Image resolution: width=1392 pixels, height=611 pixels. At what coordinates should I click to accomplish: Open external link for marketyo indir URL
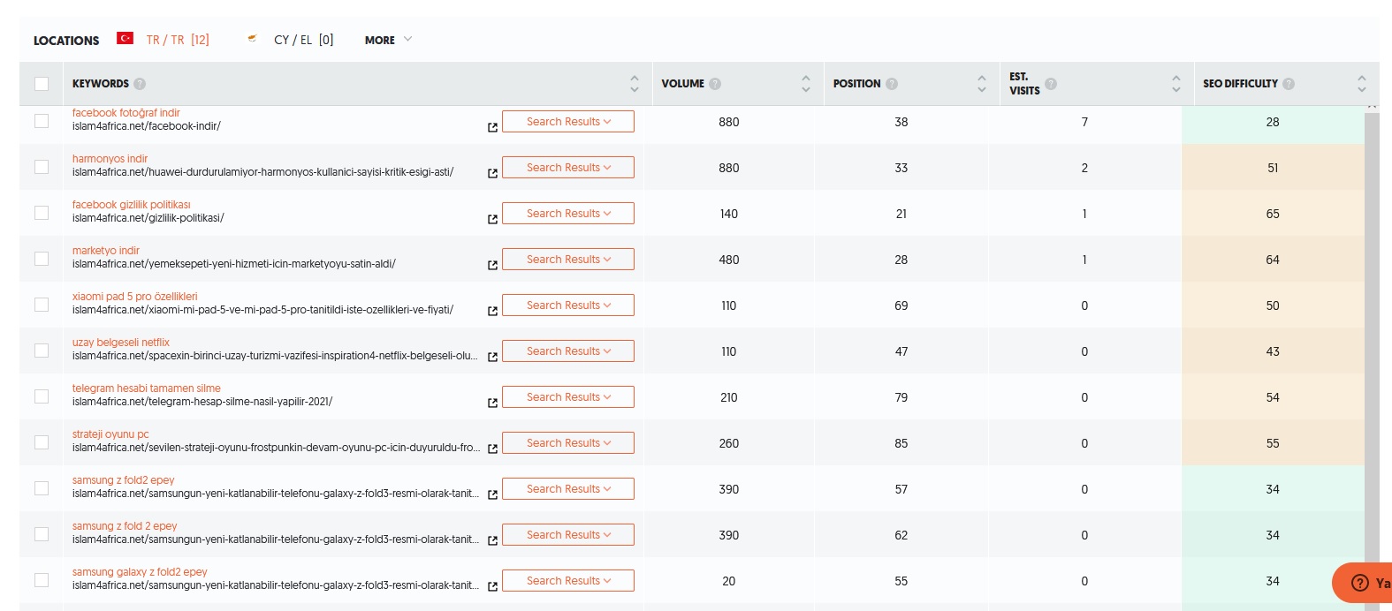(x=492, y=265)
